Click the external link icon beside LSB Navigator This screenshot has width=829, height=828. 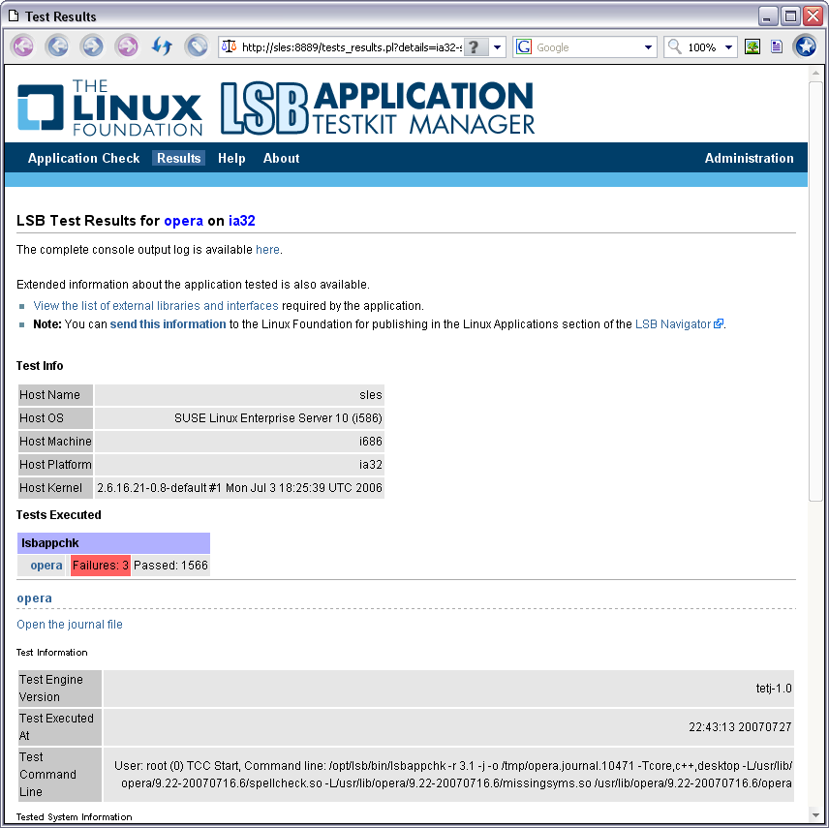[x=718, y=323]
